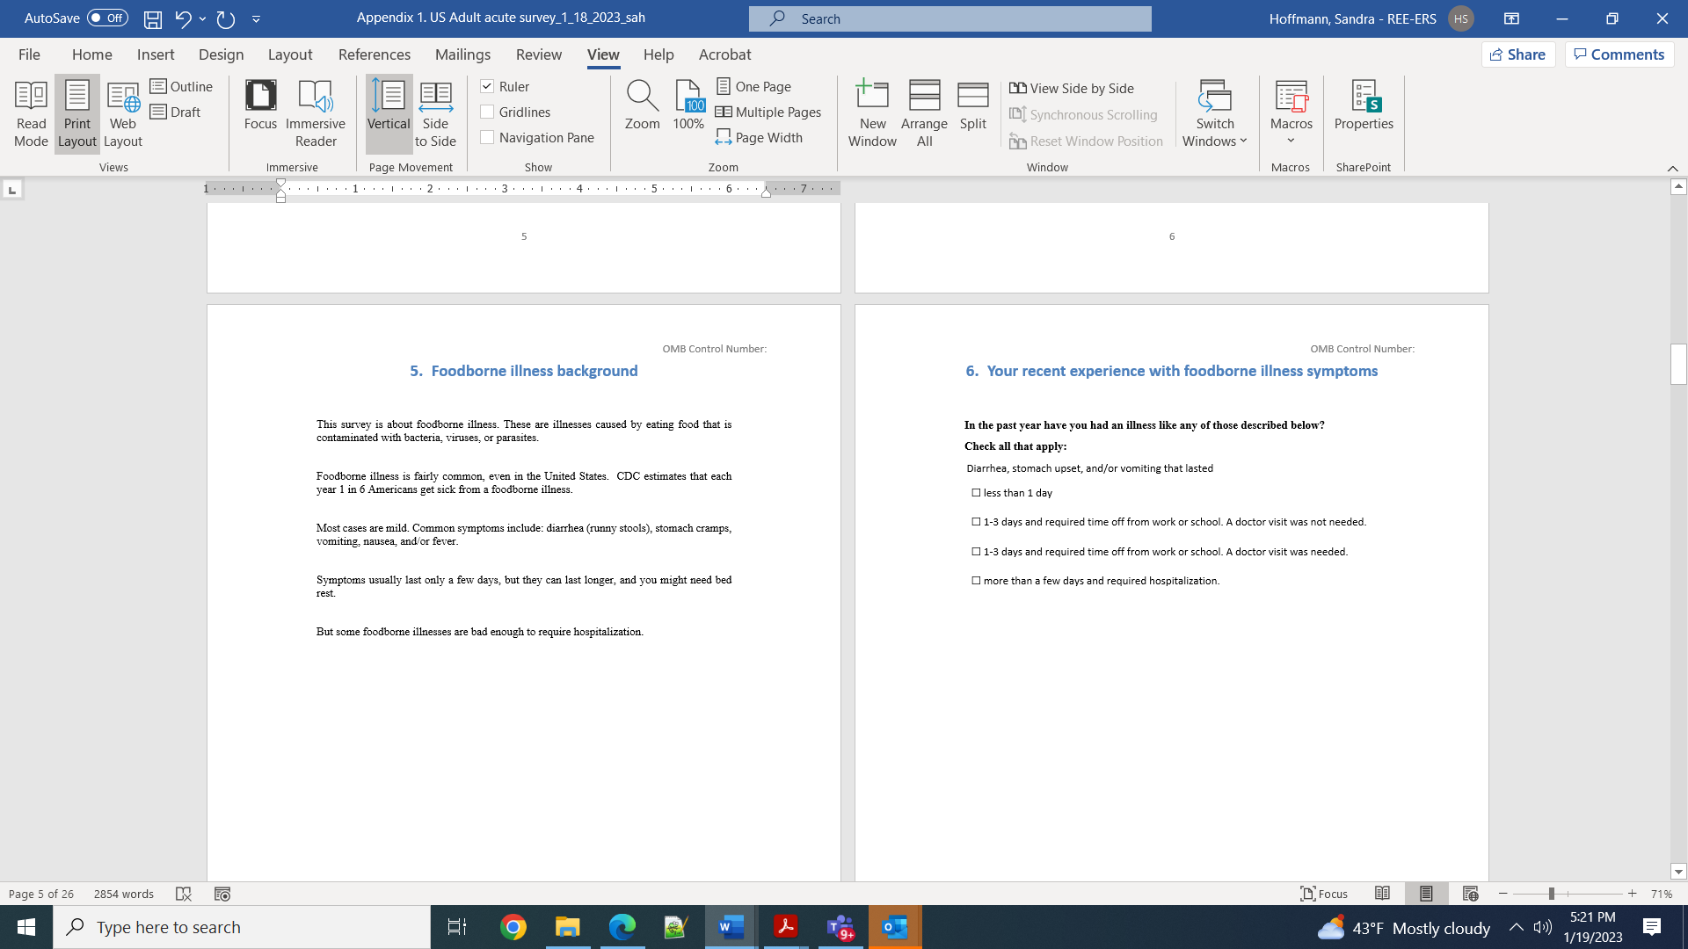The width and height of the screenshot is (1688, 949).
Task: Uncheck the Ruler checkbox
Action: pyautogui.click(x=487, y=86)
